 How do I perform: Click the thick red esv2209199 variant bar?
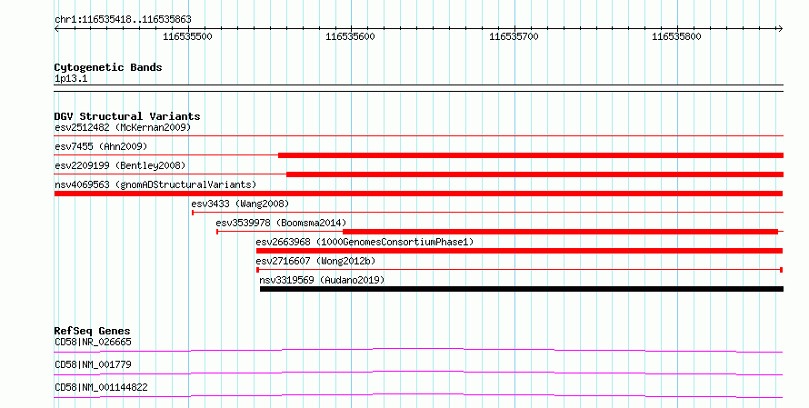[535, 174]
